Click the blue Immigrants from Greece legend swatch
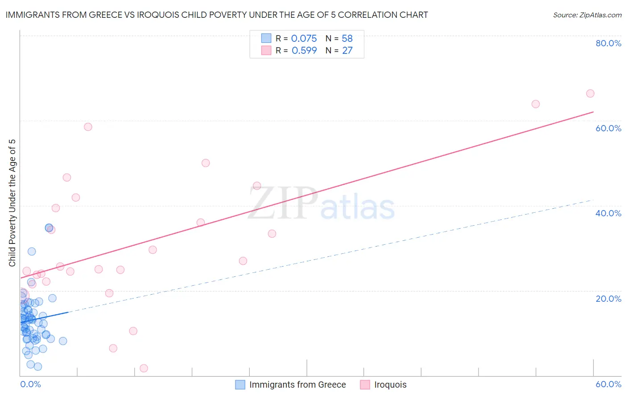The height and width of the screenshot is (397, 627). tap(240, 385)
